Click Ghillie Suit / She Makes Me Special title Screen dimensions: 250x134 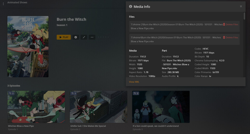tap(88, 126)
